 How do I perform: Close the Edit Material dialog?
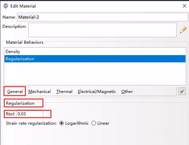click(x=185, y=6)
